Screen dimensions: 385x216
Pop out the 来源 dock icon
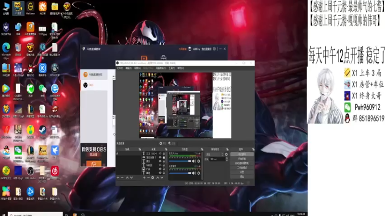[x=166, y=149]
